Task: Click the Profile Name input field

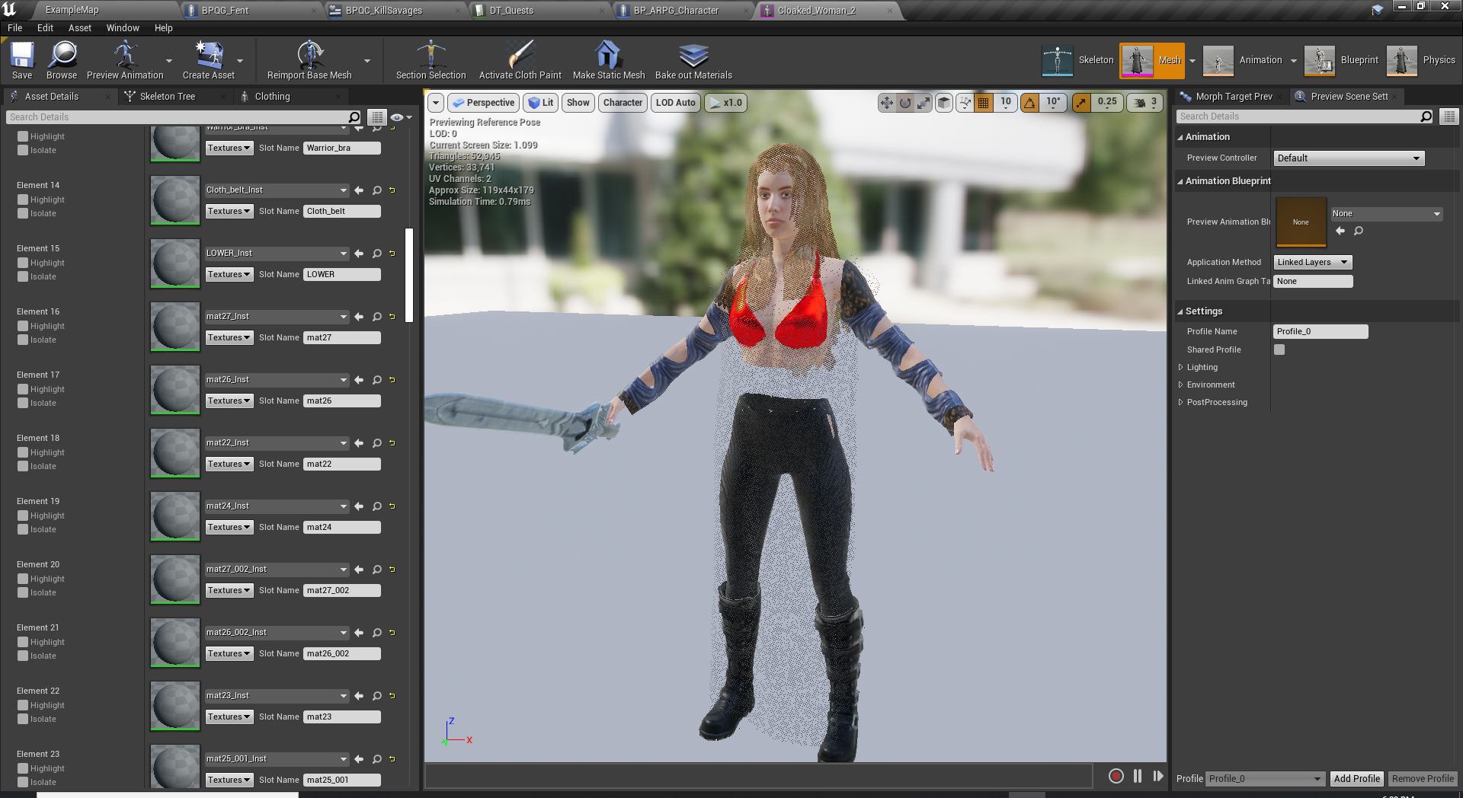Action: tap(1321, 331)
